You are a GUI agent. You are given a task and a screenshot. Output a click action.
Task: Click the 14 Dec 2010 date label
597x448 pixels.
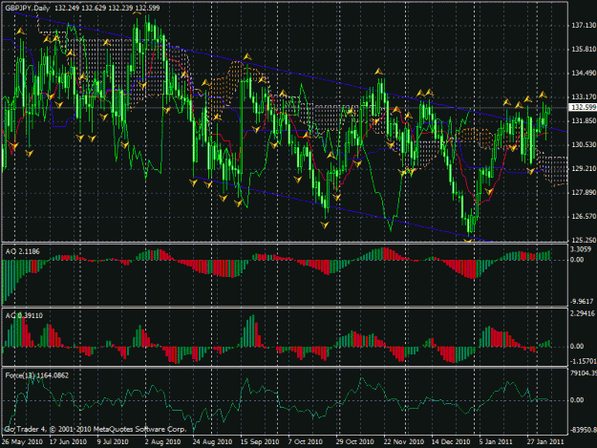pos(451,442)
